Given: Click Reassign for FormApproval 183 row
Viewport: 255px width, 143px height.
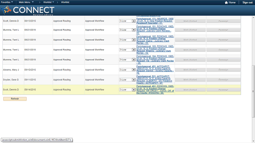Looking at the screenshot, I should [x=223, y=50].
